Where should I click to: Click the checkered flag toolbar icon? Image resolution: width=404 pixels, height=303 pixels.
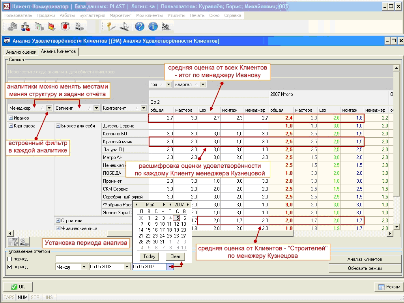coord(166,26)
